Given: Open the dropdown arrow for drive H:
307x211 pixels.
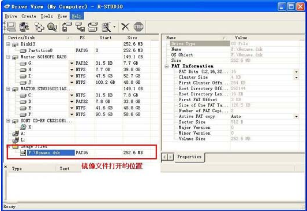Looking at the screenshot, I should (x=72, y=69).
